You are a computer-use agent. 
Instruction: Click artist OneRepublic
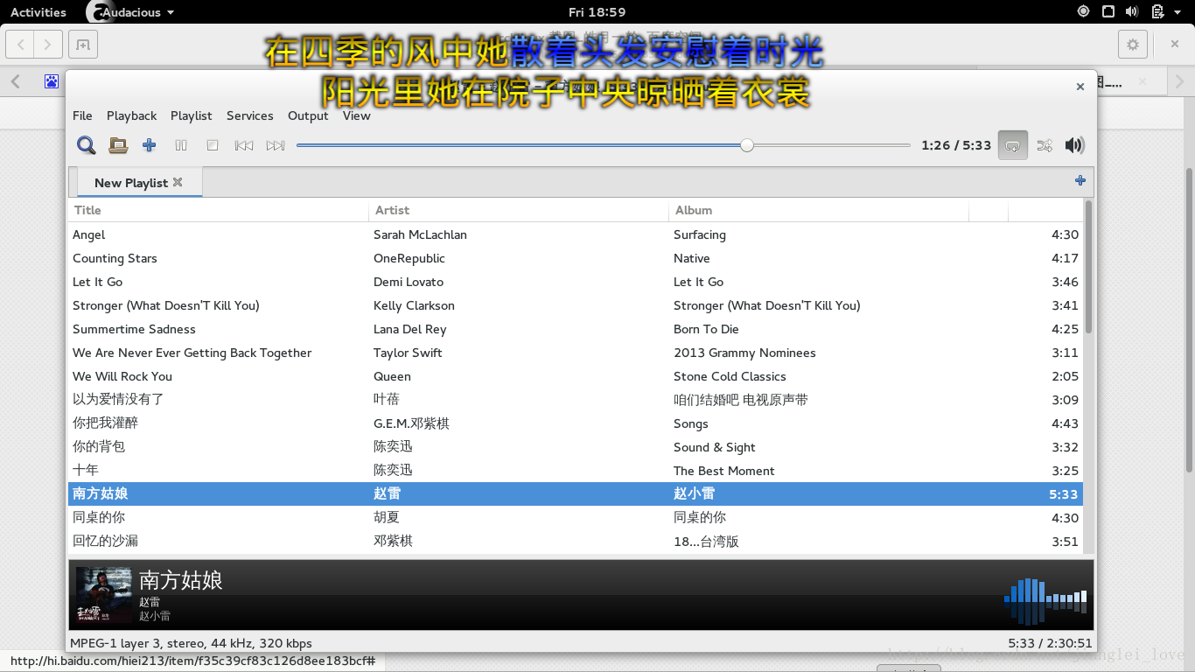tap(409, 258)
